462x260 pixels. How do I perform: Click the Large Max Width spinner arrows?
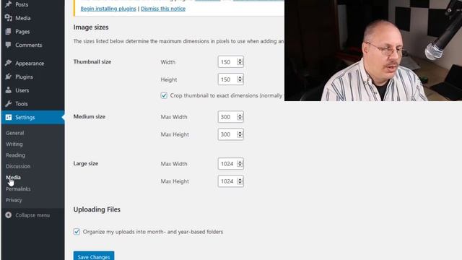click(x=240, y=163)
